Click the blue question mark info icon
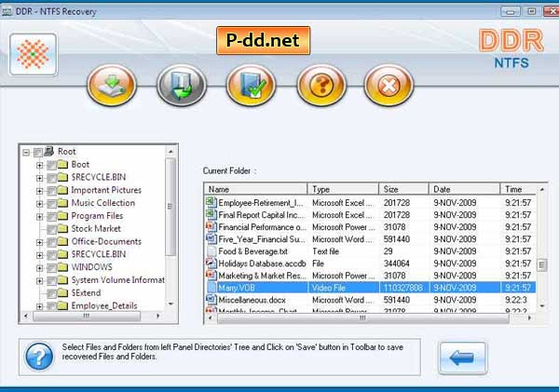Image resolution: width=559 pixels, height=392 pixels. click(x=39, y=357)
